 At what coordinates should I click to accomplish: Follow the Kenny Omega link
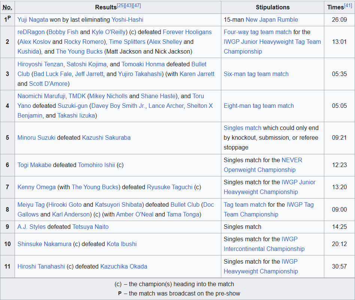(36, 187)
